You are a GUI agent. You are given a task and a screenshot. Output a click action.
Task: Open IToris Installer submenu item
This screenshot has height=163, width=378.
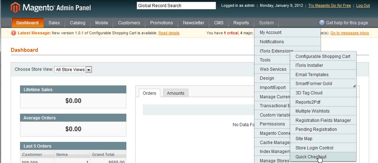(323, 65)
